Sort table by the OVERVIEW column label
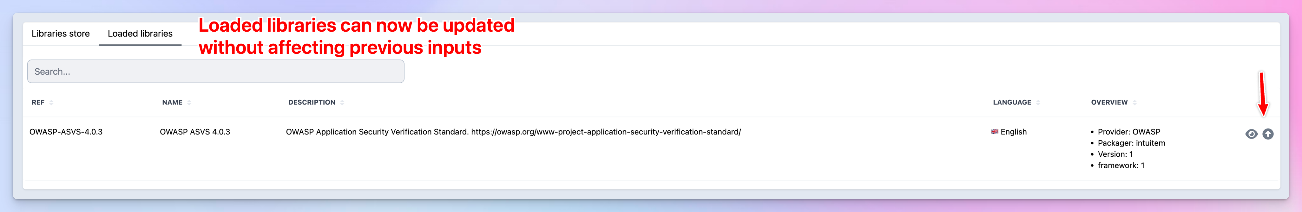Viewport: 1302px width, 212px height. [1109, 102]
